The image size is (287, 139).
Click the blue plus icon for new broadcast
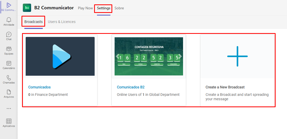[237, 56]
